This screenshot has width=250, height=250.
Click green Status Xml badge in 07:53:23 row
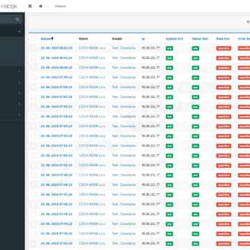point(195,136)
